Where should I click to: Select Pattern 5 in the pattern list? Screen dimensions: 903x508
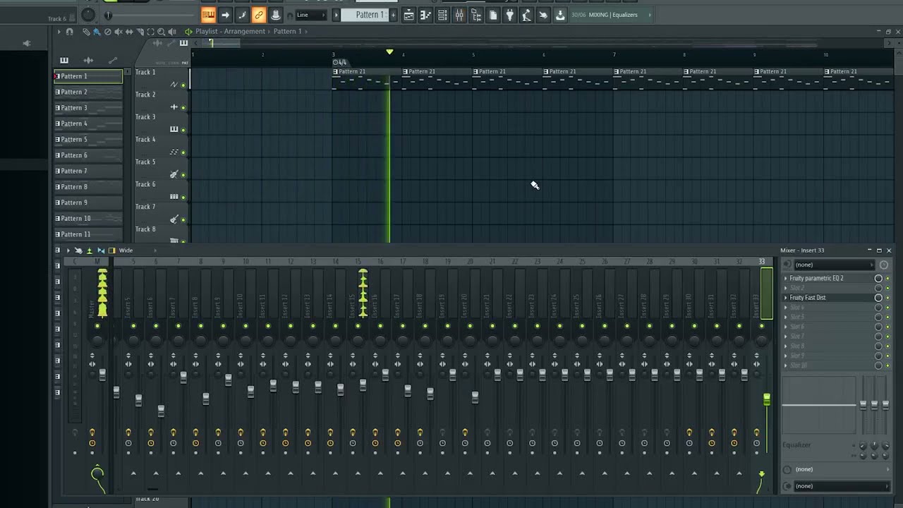point(88,140)
